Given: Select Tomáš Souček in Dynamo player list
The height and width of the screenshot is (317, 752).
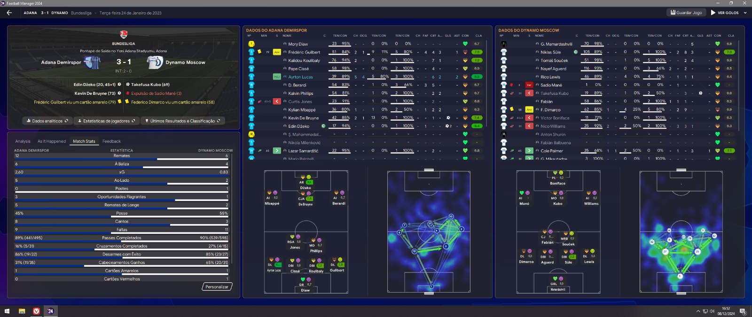Looking at the screenshot, I should coord(554,60).
